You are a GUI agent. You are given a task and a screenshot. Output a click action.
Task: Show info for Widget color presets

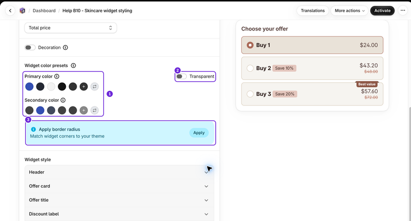point(73,65)
